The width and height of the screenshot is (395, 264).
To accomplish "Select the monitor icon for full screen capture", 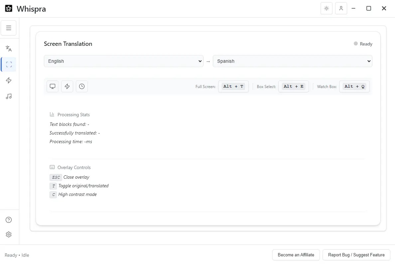I will (52, 86).
